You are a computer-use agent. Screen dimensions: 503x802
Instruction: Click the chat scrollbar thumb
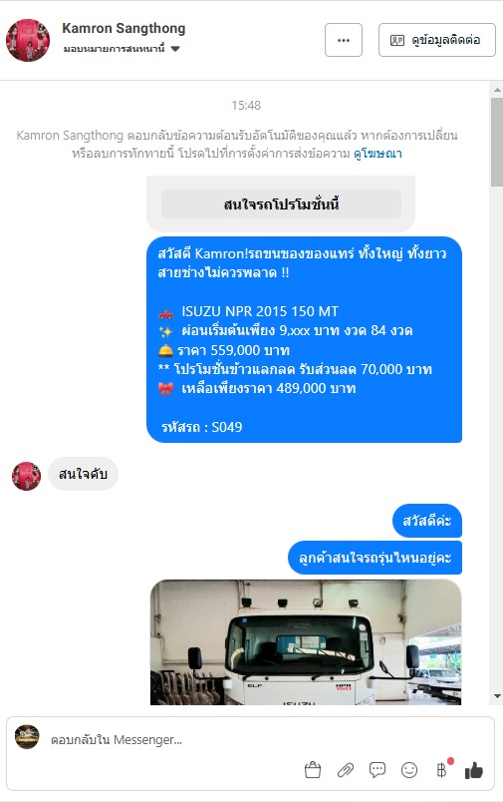pyautogui.click(x=497, y=143)
